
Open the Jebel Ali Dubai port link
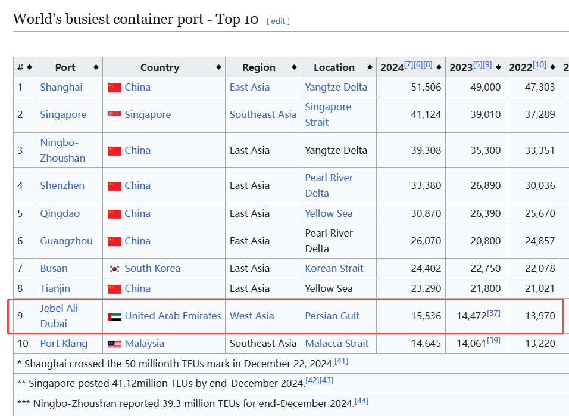click(x=59, y=316)
